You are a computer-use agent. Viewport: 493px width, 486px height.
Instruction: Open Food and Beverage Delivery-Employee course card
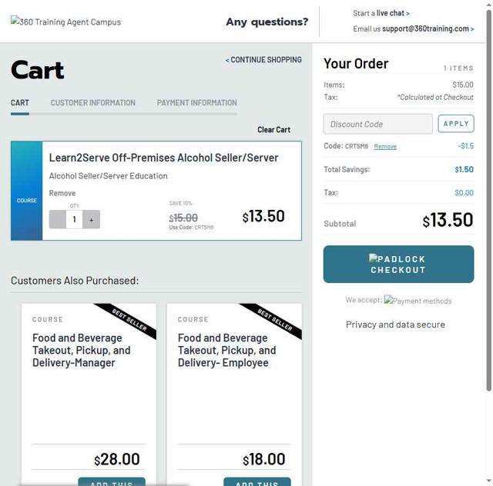point(226,350)
